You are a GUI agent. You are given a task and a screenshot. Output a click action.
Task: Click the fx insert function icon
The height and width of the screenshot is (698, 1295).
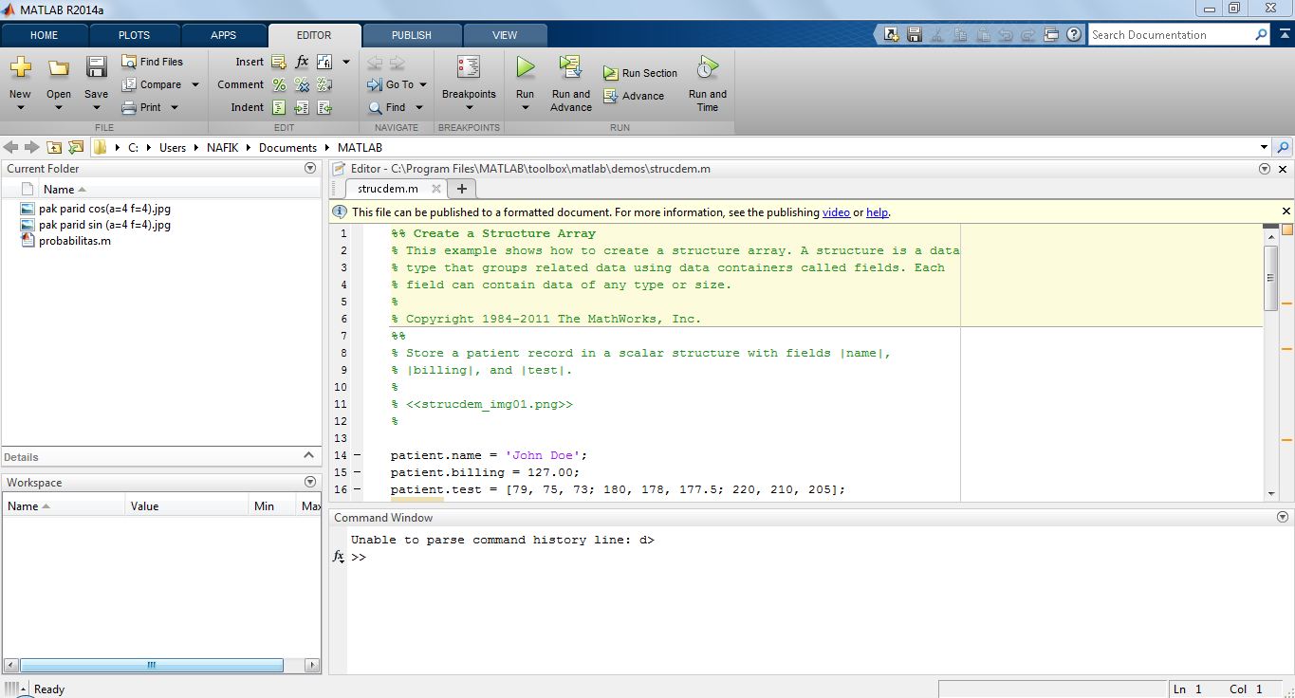302,62
